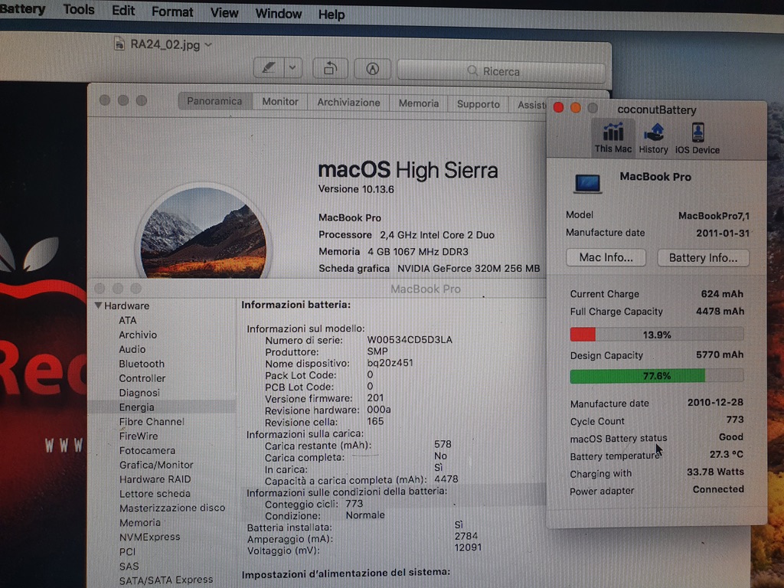Click the rotate icon in Preview toolbar
The width and height of the screenshot is (784, 588).
tap(330, 68)
